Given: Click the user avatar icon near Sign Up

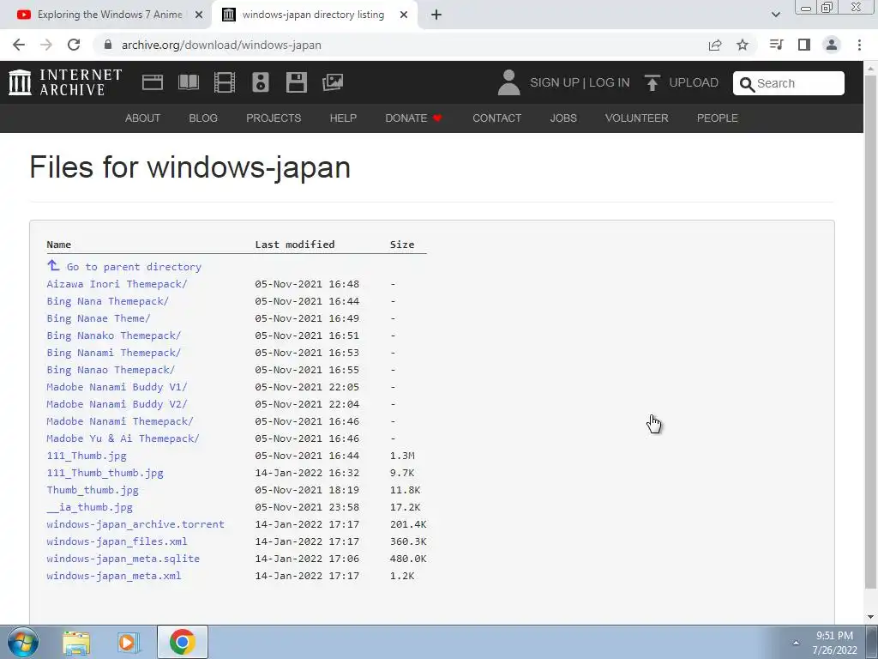Looking at the screenshot, I should coord(508,82).
